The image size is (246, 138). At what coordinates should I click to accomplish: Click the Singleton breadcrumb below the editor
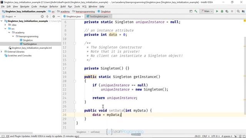pos(81,132)
